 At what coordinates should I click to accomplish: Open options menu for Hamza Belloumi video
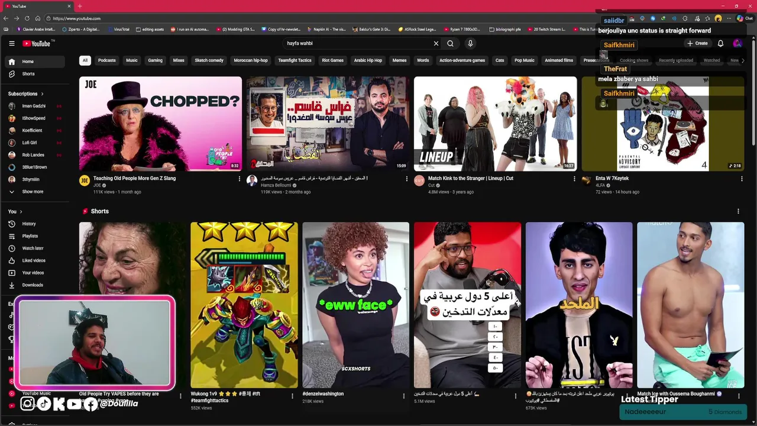tap(407, 179)
